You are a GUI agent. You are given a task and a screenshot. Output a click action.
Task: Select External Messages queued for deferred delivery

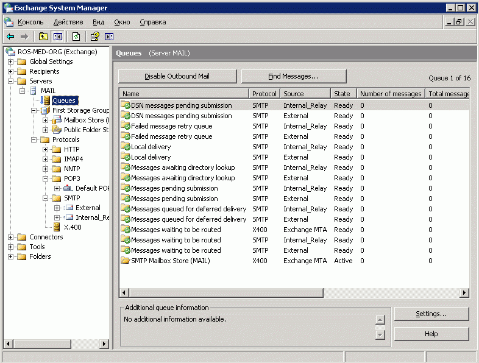coord(295,219)
